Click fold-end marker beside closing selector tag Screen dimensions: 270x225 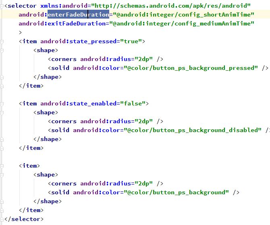point(2,219)
